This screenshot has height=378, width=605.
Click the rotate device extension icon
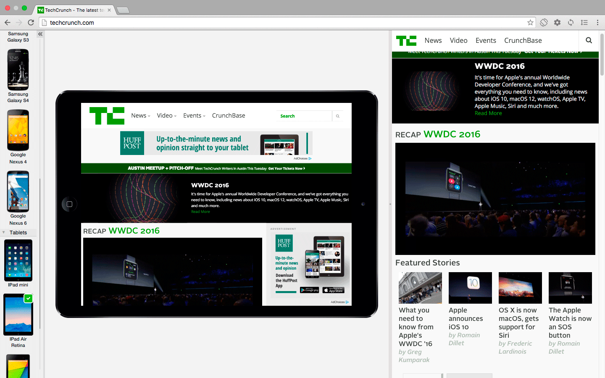point(544,23)
